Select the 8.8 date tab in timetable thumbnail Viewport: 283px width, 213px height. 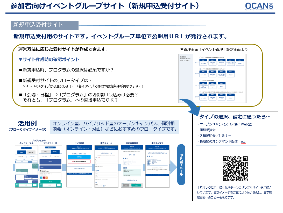click(22, 152)
